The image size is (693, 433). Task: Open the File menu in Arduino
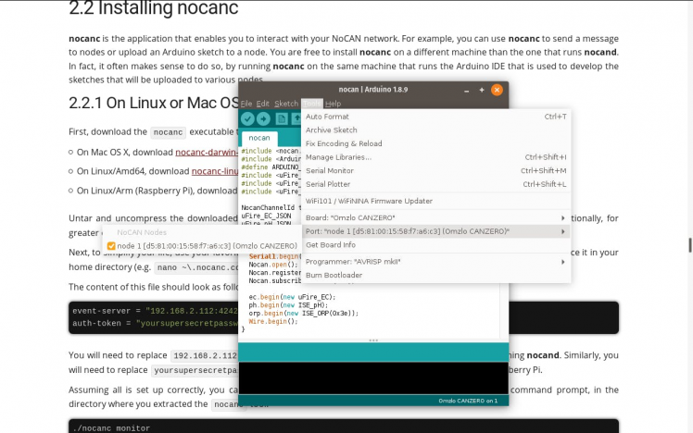click(246, 104)
